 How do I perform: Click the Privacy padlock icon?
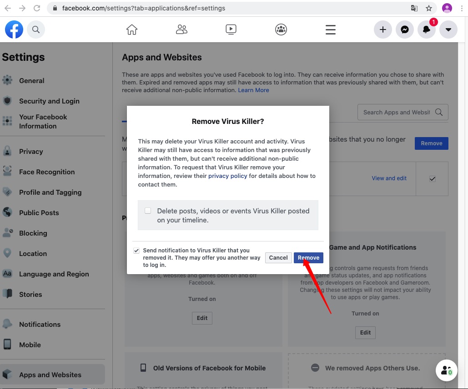pyautogui.click(x=7, y=151)
